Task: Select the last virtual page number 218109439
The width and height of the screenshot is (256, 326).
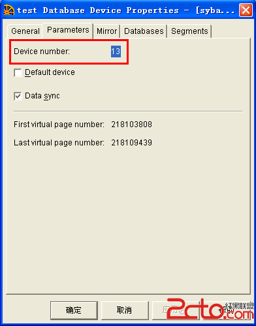Action: point(131,143)
